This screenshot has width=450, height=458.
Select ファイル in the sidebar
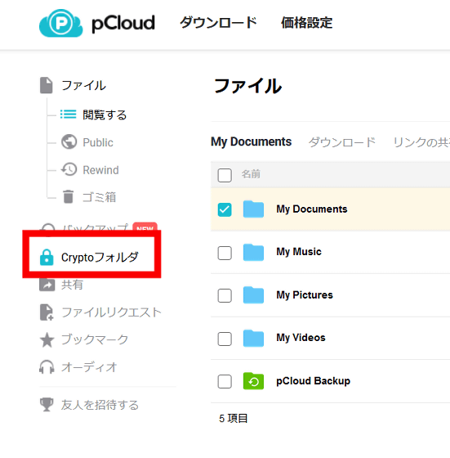tap(83, 85)
